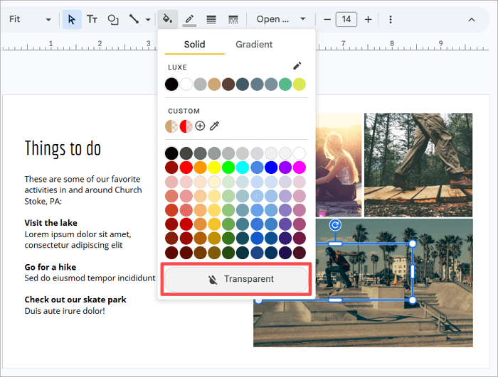This screenshot has height=377, width=498.
Task: Choose the shape tool in the toolbar
Action: [x=112, y=19]
